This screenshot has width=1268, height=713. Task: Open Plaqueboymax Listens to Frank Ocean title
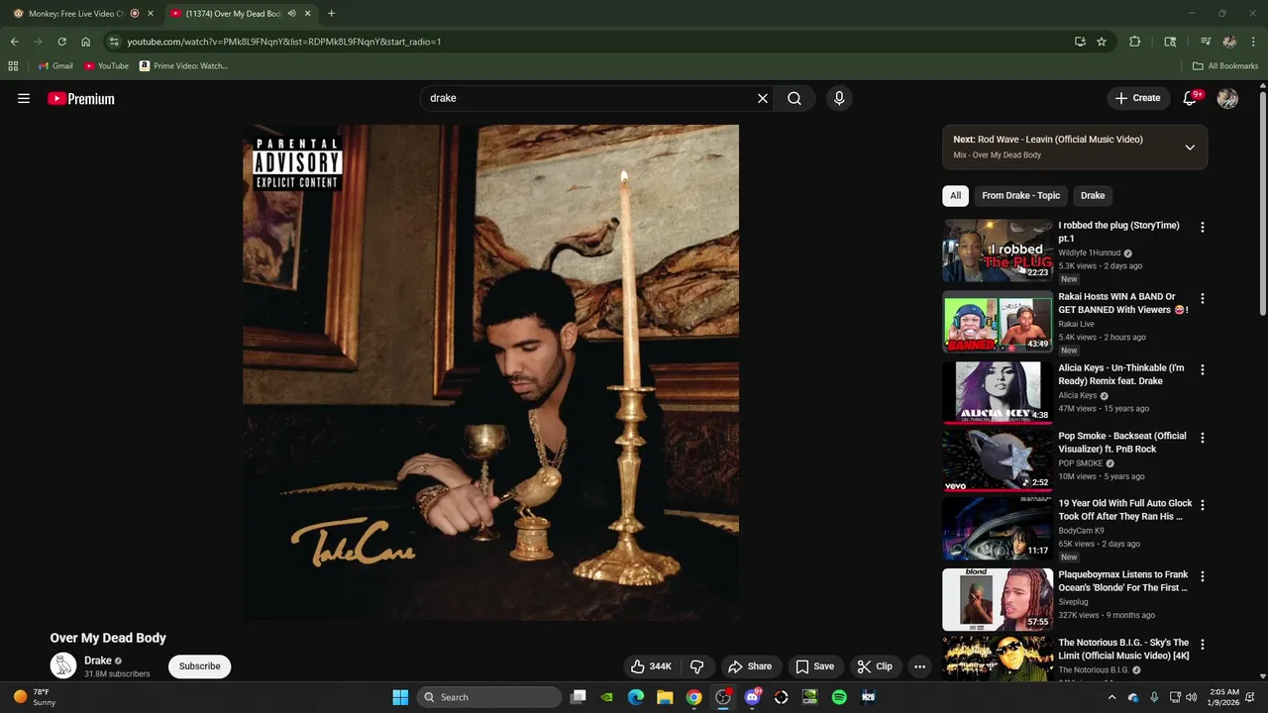(x=1123, y=581)
